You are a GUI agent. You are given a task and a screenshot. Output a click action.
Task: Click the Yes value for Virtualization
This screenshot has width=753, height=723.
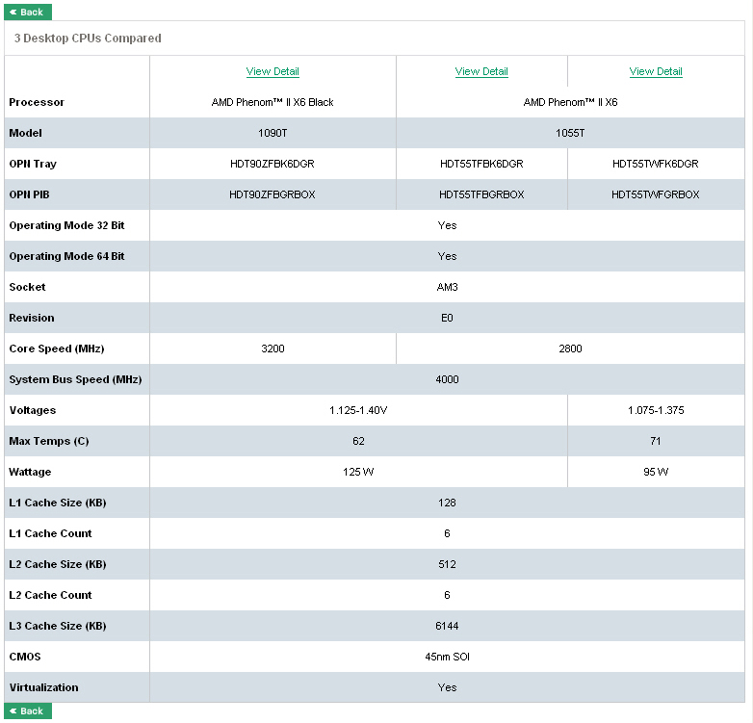pyautogui.click(x=447, y=687)
